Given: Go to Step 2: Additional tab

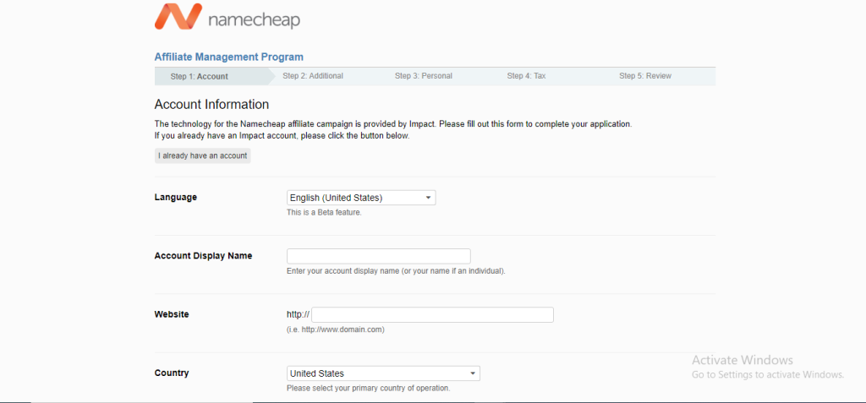Looking at the screenshot, I should pos(313,76).
